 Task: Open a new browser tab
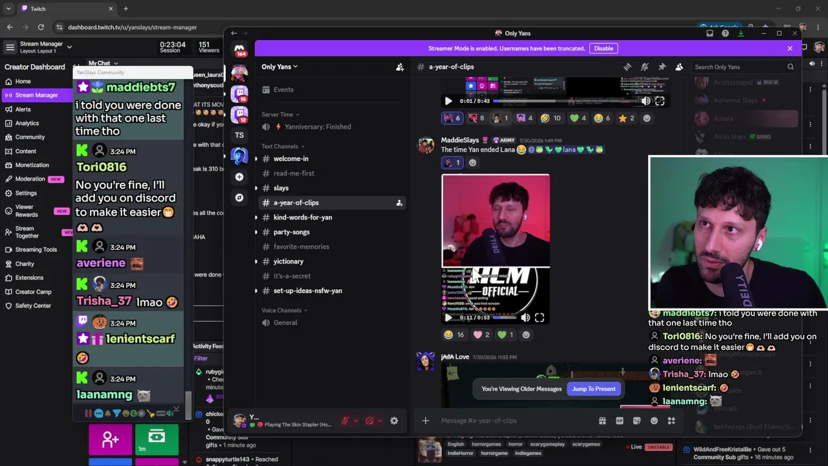pyautogui.click(x=125, y=8)
